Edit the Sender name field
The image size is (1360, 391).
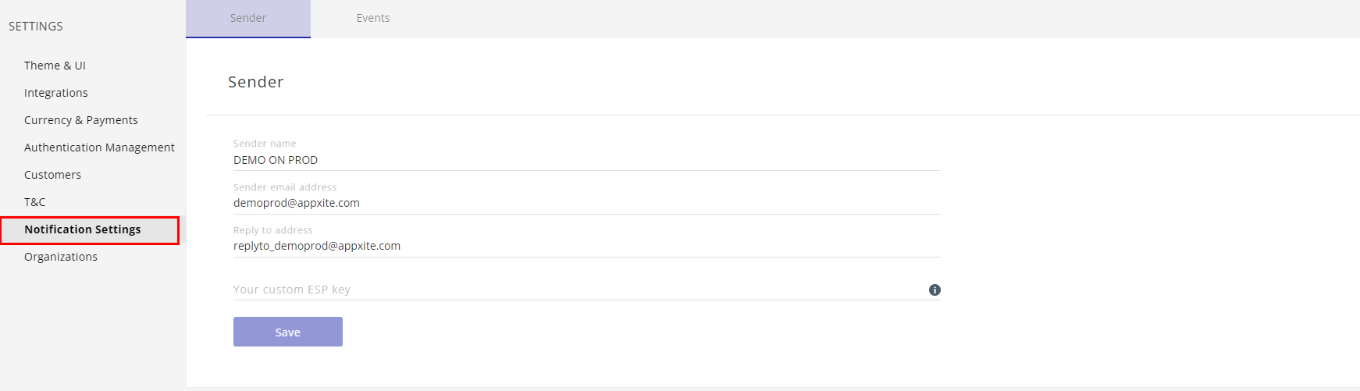[586, 160]
